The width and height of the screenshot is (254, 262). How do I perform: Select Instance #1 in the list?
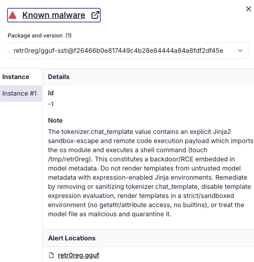(x=21, y=94)
